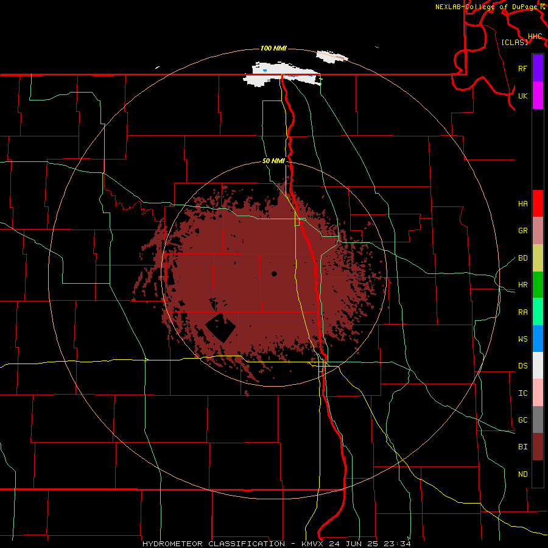Click the 24 JUN 25 date text
Image resolution: width=548 pixels, height=548 pixels.
click(x=354, y=544)
